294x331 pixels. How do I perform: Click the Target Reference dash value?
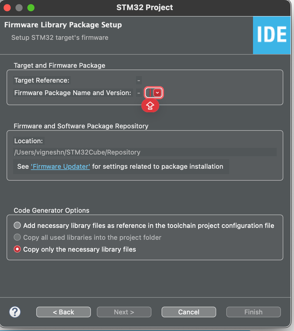coord(139,80)
